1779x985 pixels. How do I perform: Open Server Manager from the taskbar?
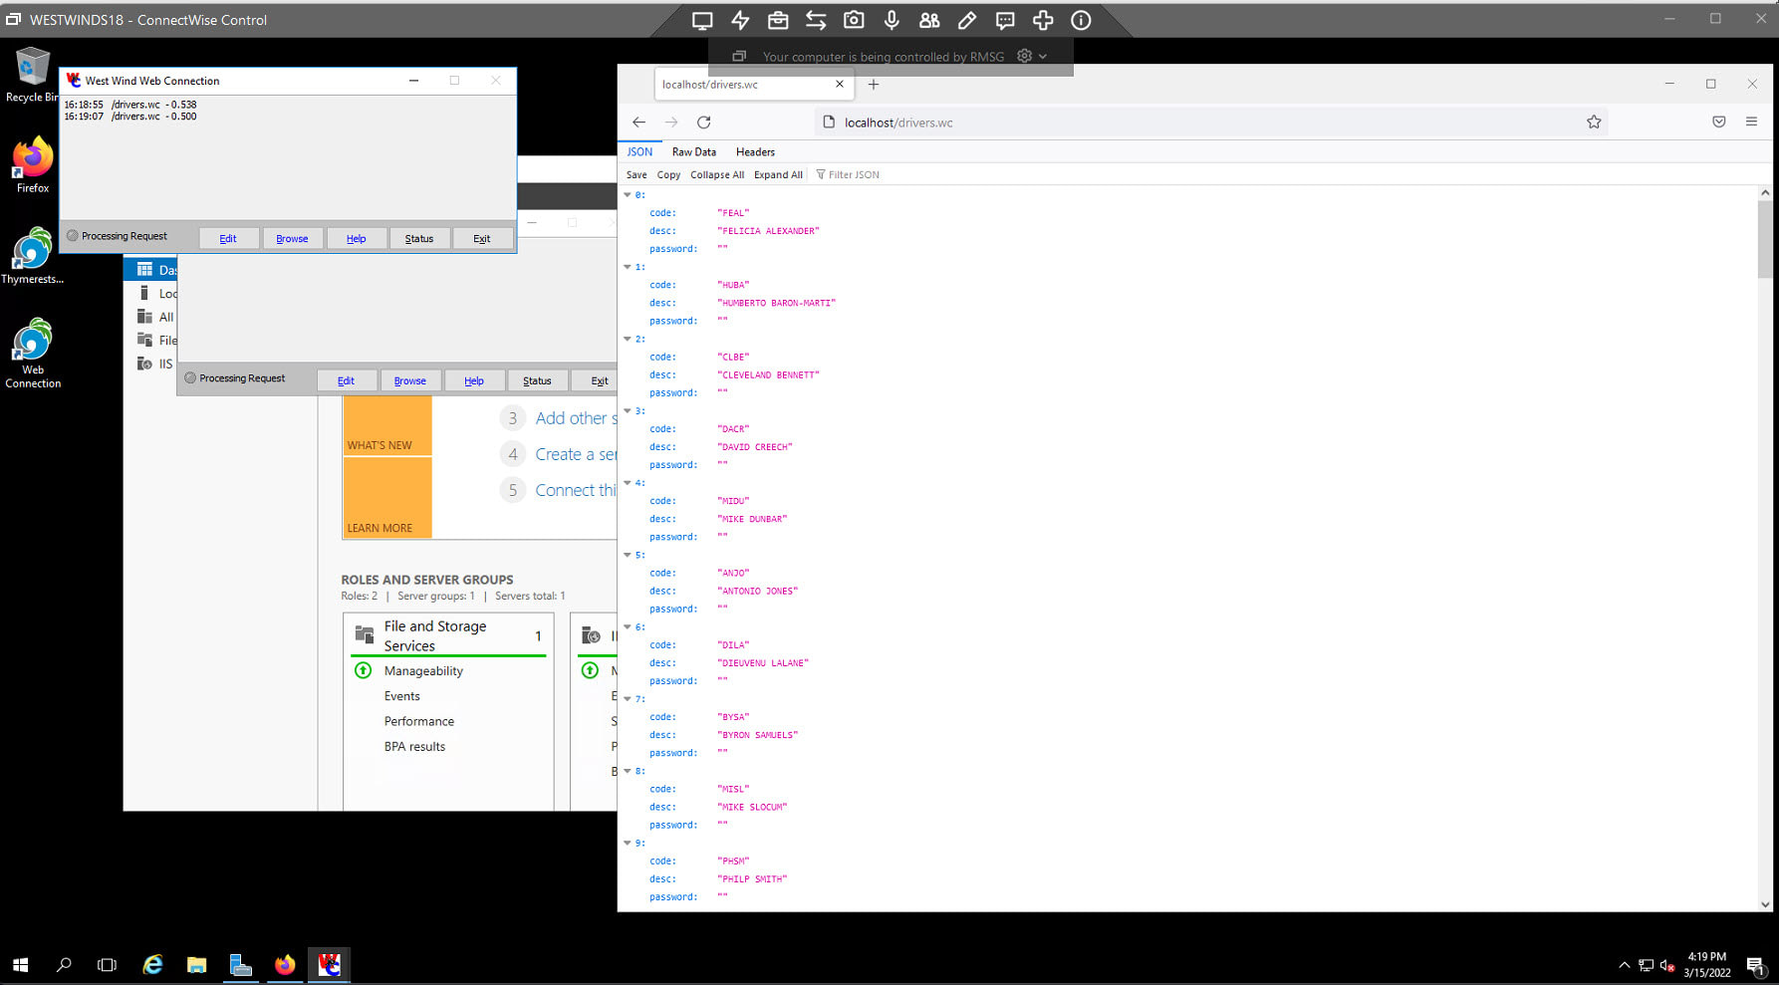point(240,965)
